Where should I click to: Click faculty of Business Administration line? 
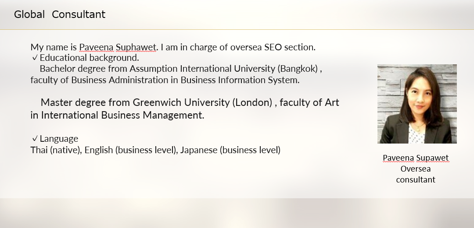(165, 80)
